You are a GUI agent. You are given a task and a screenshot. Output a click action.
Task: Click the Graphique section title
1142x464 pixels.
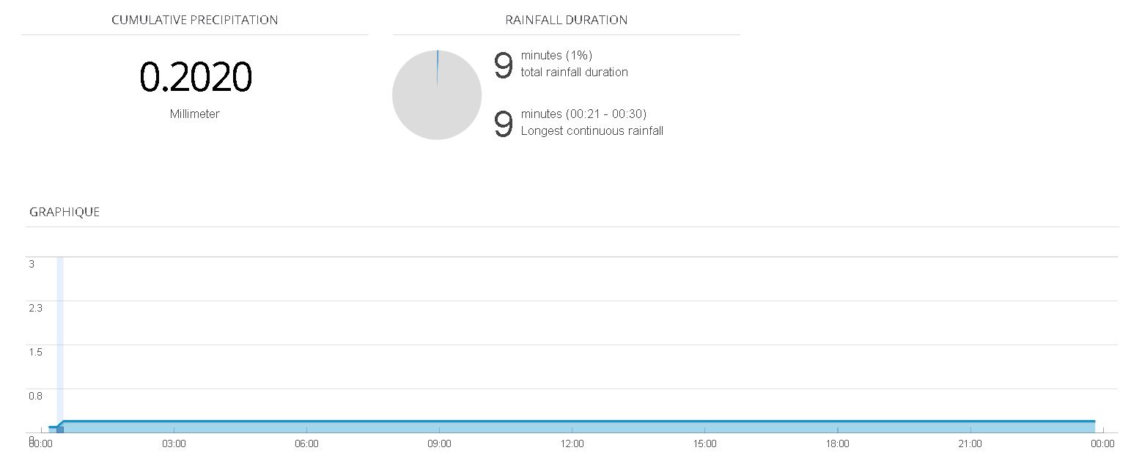pyautogui.click(x=65, y=212)
